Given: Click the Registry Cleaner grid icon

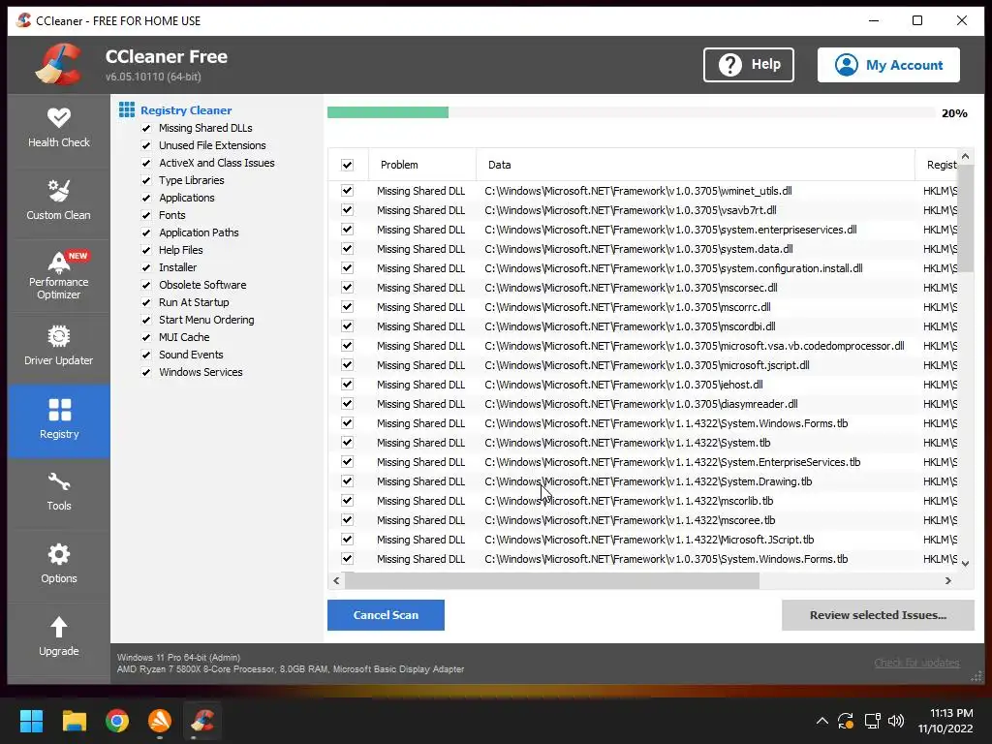Looking at the screenshot, I should pyautogui.click(x=127, y=110).
